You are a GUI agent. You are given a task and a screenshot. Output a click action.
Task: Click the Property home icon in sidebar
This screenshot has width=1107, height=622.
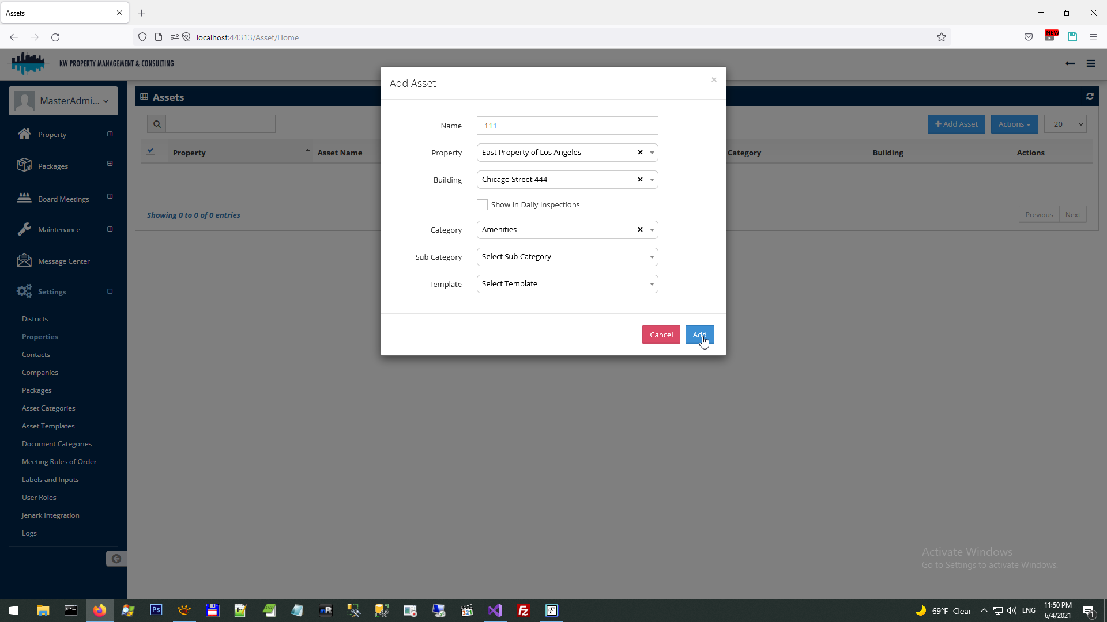(x=24, y=134)
